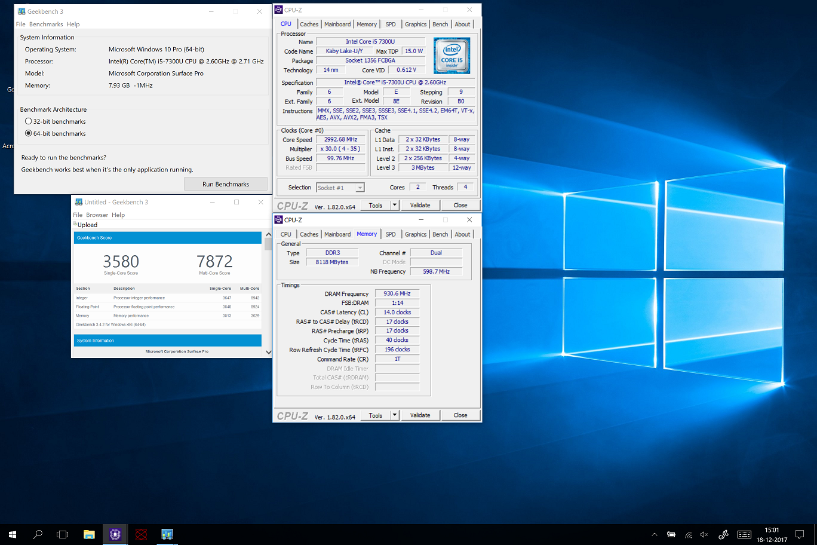Click Memory CPU-Z window title icon
817x545 pixels.
(278, 220)
